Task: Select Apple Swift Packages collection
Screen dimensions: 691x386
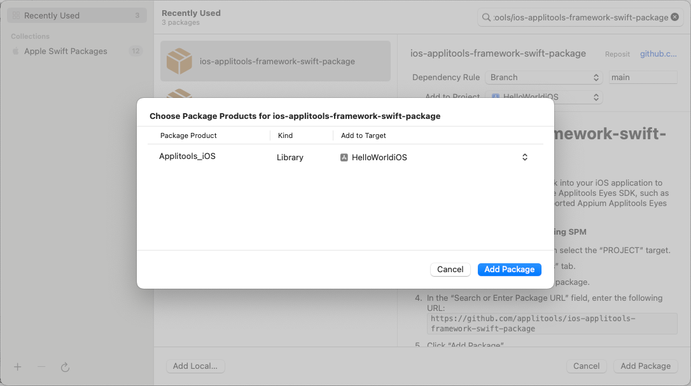Action: [66, 52]
